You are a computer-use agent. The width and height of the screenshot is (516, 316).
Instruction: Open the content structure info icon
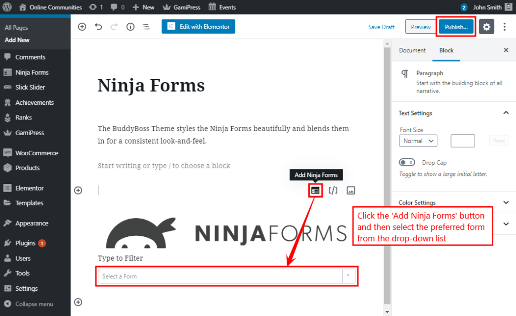[131, 26]
